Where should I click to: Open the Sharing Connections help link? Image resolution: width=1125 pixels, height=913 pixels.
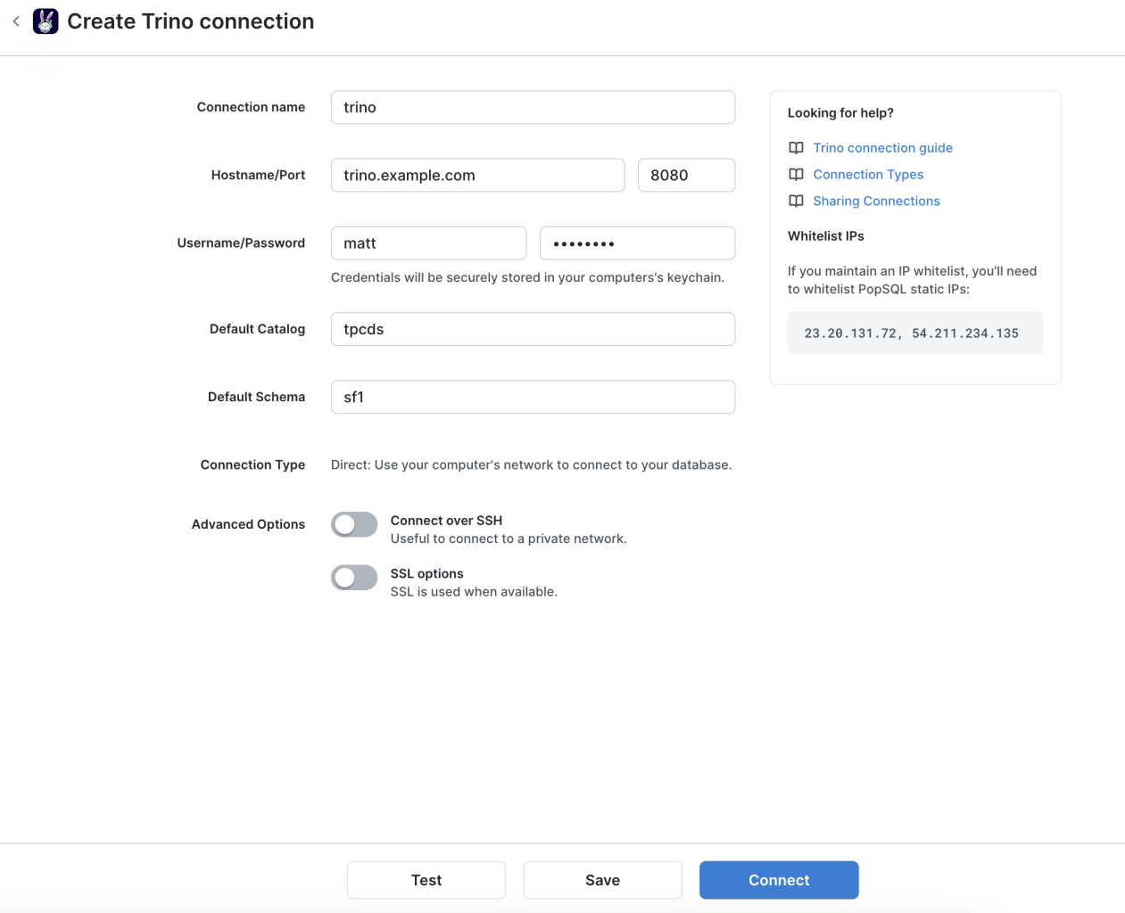[876, 202]
